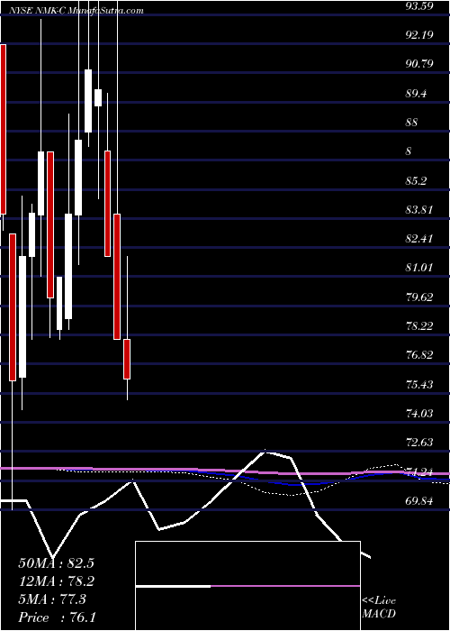The width and height of the screenshot is (450, 631).
Task: Click the 69.84 price axis value
Action: 418,501
